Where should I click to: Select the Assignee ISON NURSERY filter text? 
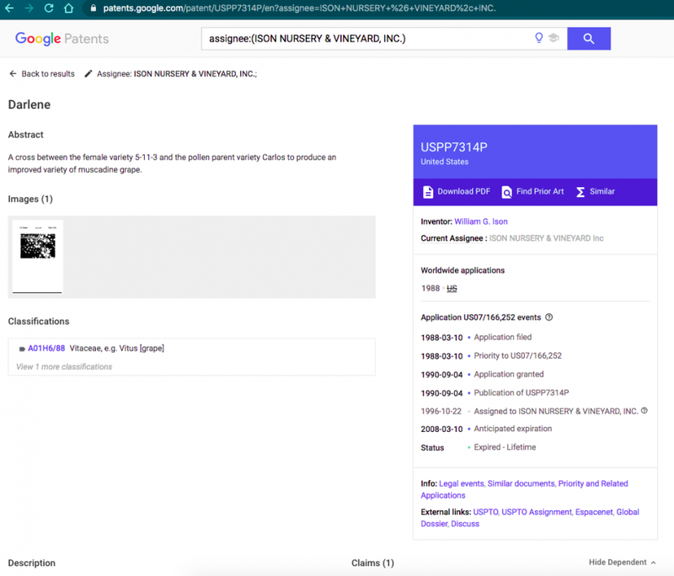[177, 74]
